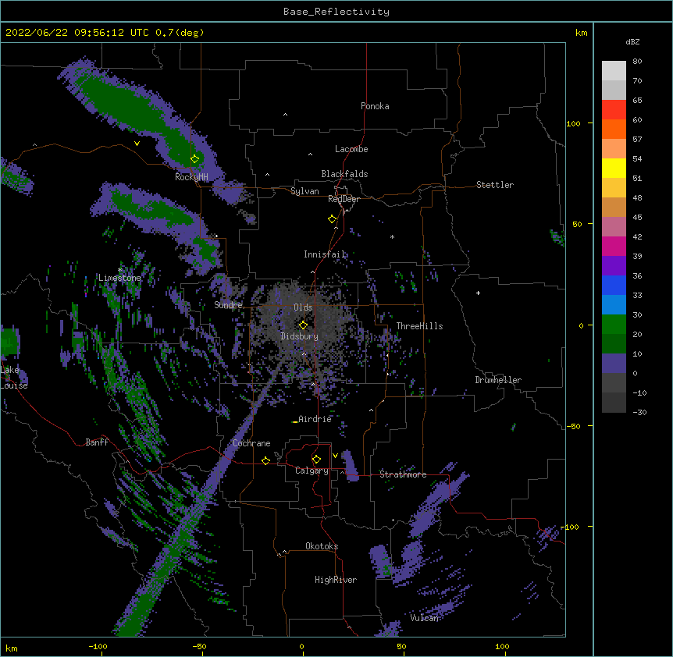The image size is (673, 657).
Task: Click the Olds label
Action: click(303, 307)
